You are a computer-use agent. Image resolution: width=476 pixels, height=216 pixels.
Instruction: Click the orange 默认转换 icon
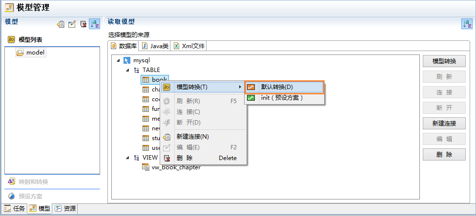point(251,87)
